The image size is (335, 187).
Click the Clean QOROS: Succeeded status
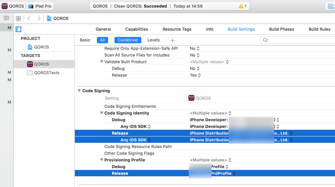(140, 6)
